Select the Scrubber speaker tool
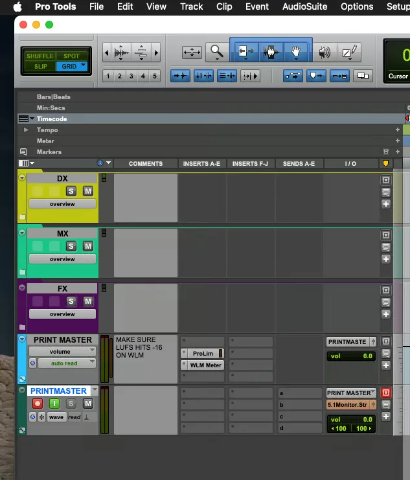410x480 pixels. click(325, 52)
